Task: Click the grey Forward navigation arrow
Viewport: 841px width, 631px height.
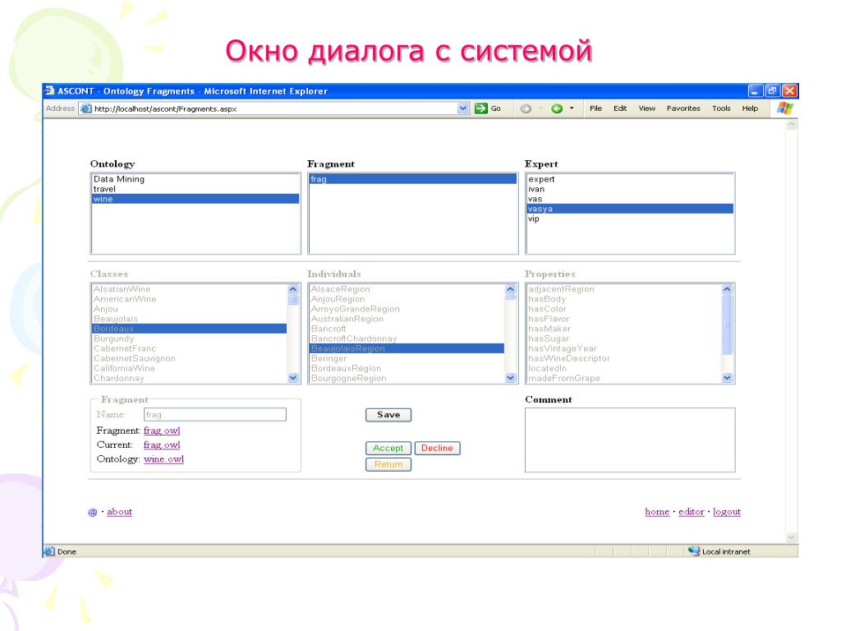Action: tap(526, 108)
